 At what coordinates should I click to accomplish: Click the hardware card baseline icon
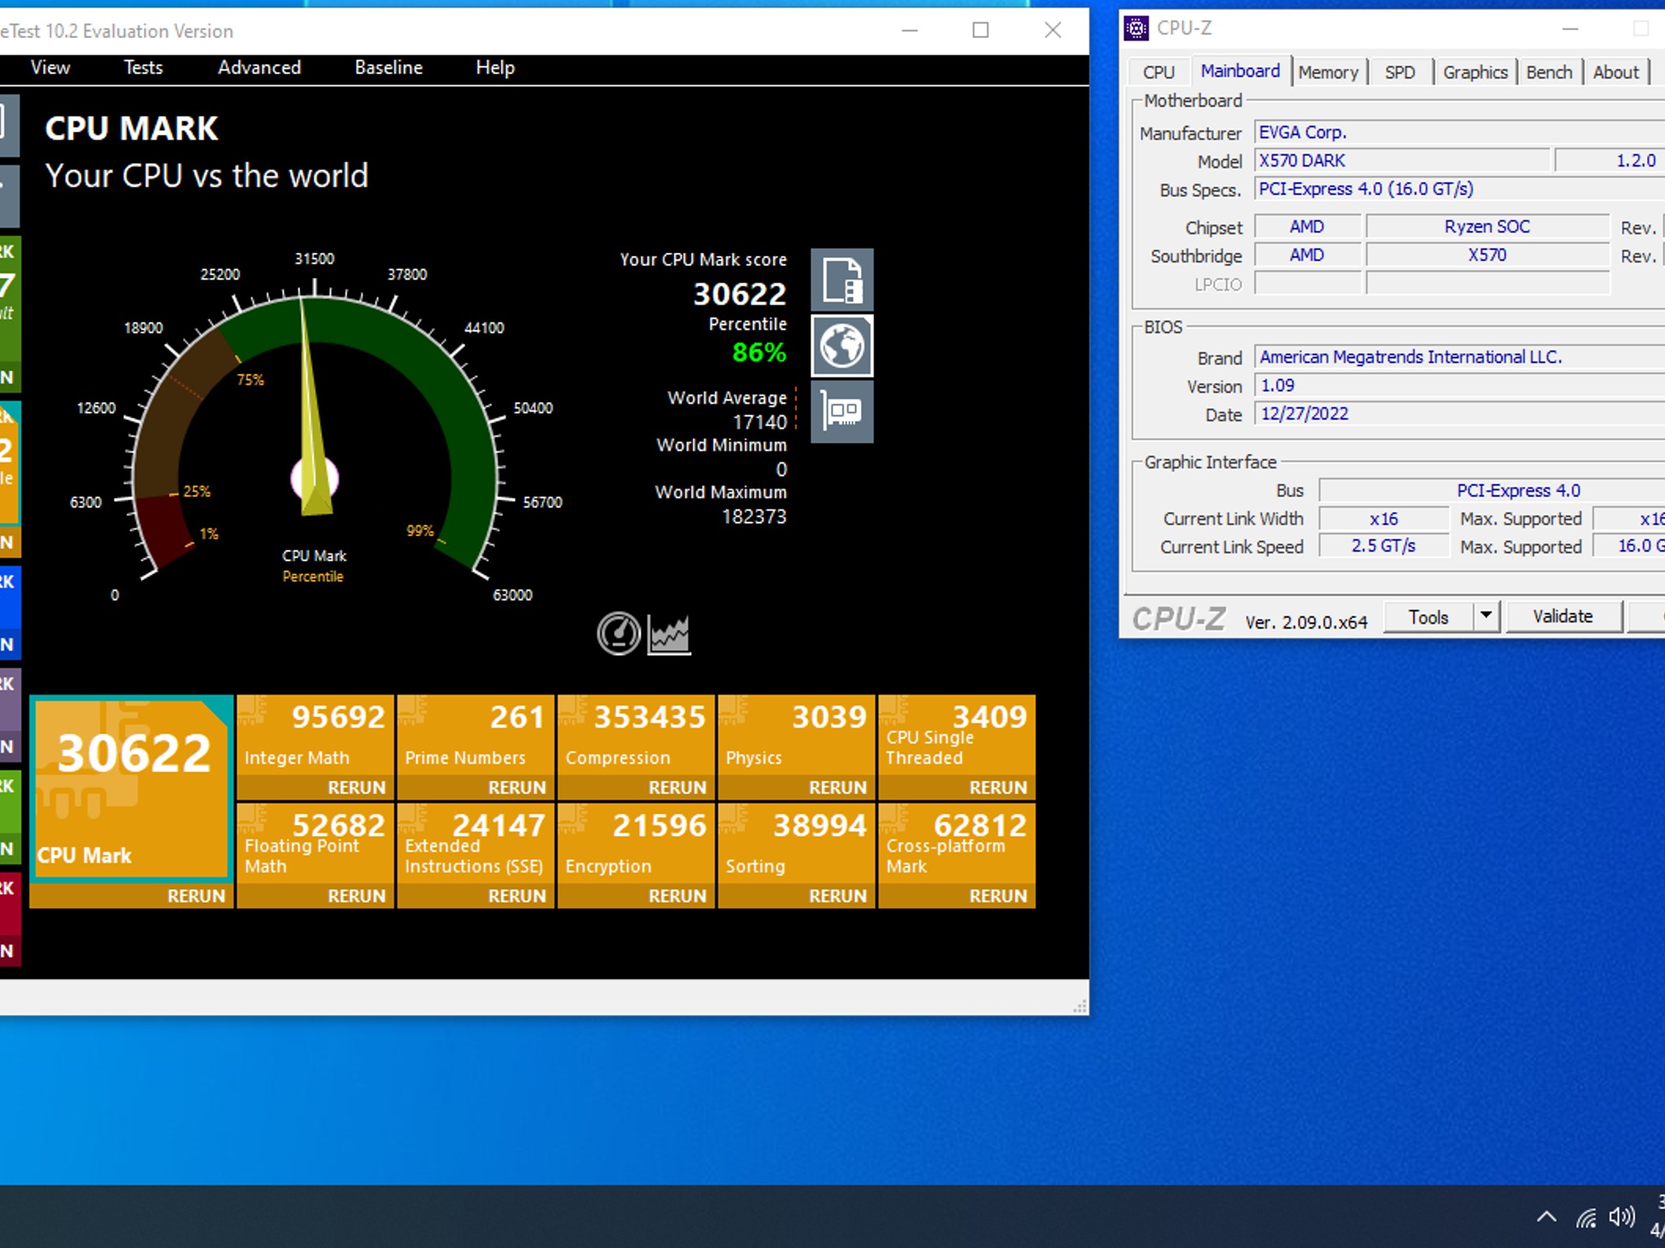[x=842, y=412]
